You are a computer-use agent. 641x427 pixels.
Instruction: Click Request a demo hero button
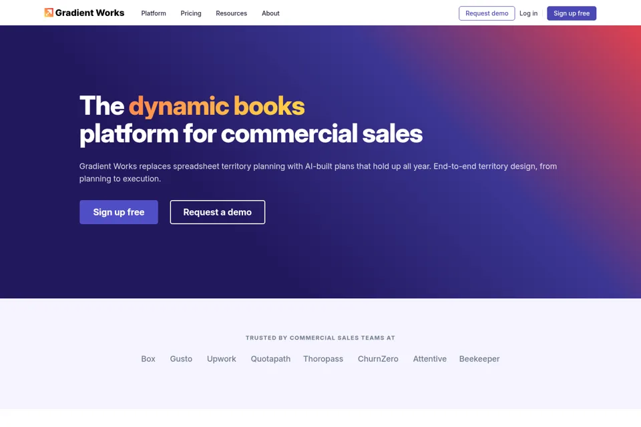[218, 212]
